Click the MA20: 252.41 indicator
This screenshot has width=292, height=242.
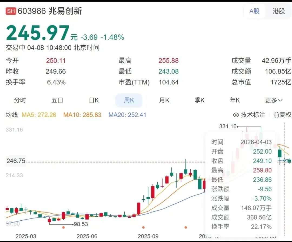(127, 115)
